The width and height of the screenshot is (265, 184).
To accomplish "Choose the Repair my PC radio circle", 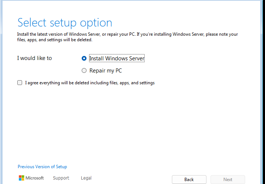I will point(84,70).
